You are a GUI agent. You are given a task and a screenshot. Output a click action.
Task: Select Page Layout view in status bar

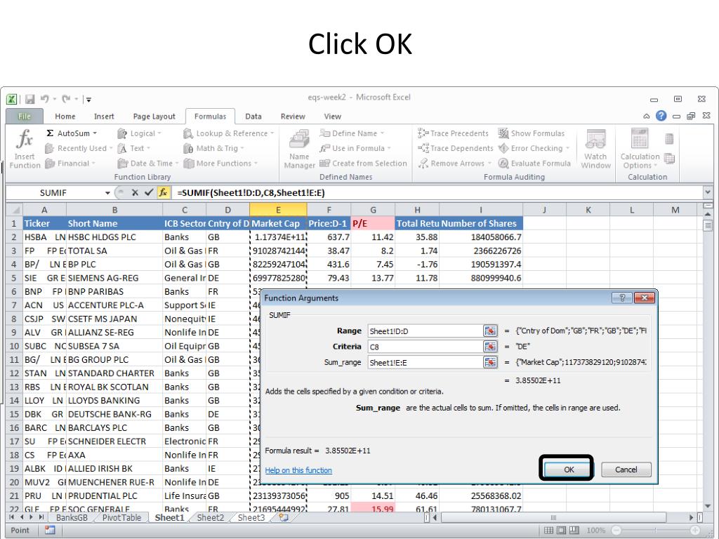[x=561, y=531]
